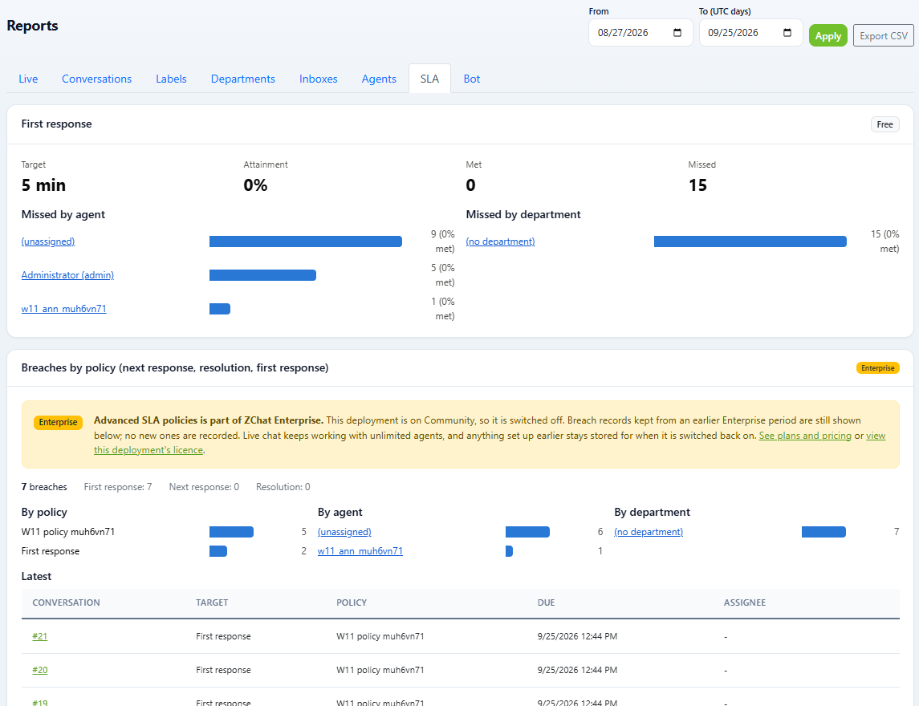The height and width of the screenshot is (706, 919).
Task: Click the (unassigned) missed-by-agent bar
Action: coord(305,241)
